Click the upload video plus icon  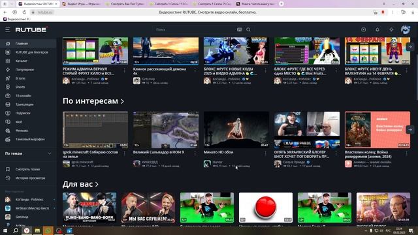coord(363,29)
